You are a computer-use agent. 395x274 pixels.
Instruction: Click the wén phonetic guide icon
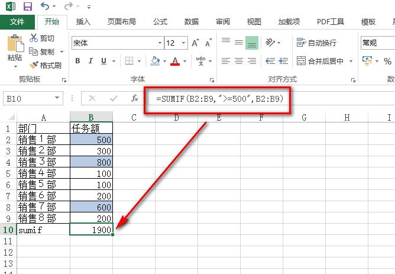coord(201,61)
